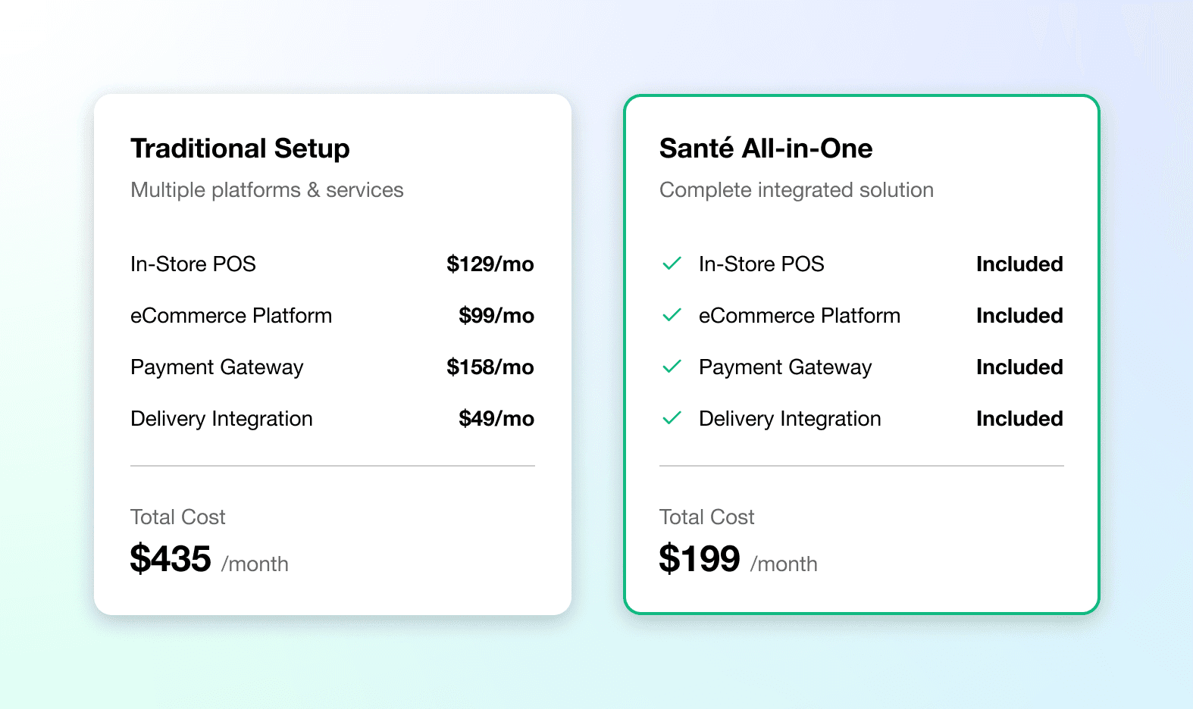The height and width of the screenshot is (709, 1193).
Task: Click the $49/mo Delivery Integration price
Action: pyautogui.click(x=496, y=418)
